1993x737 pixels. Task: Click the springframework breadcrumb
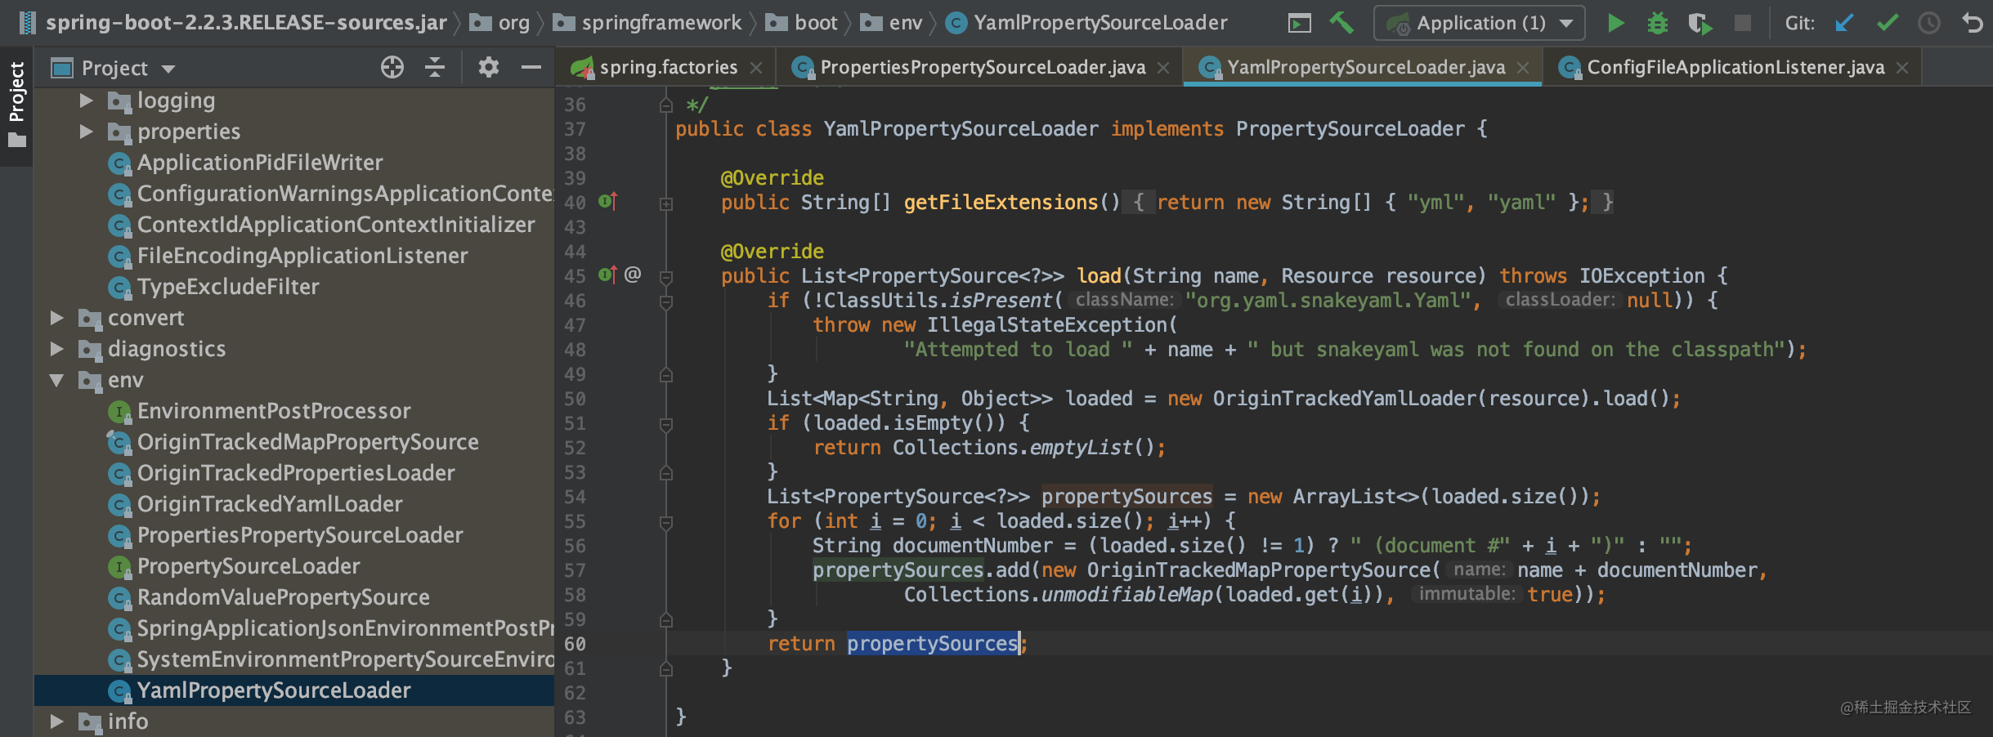click(x=647, y=23)
